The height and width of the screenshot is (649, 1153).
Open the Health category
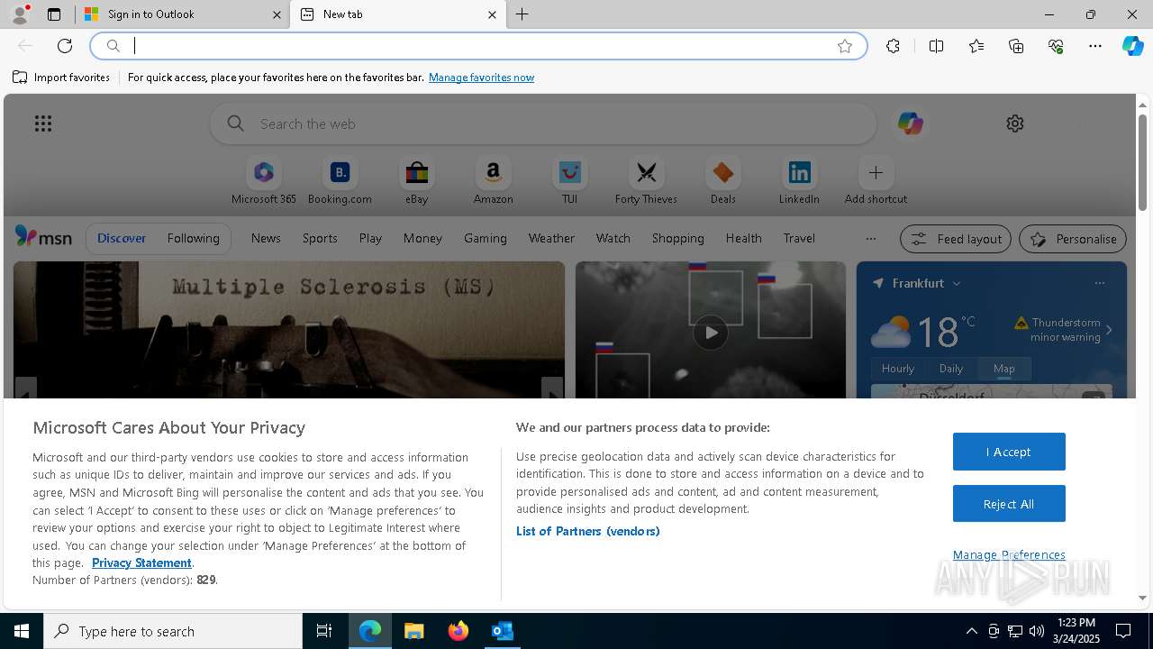(x=743, y=238)
